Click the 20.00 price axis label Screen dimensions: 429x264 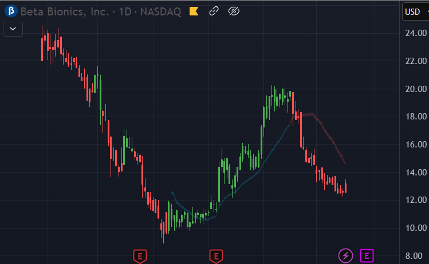(x=416, y=89)
